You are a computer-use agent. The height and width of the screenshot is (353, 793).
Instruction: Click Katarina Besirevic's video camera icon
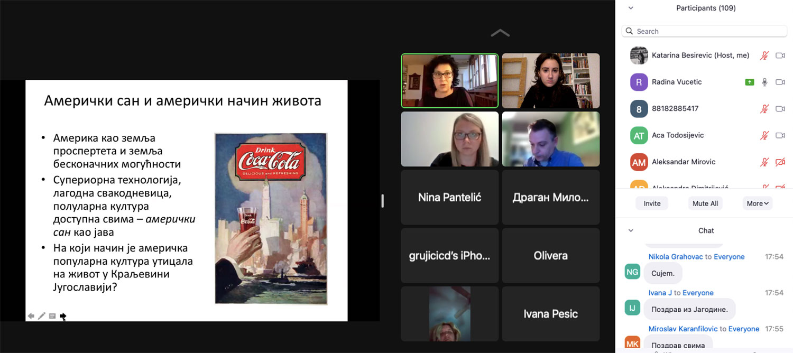(780, 55)
